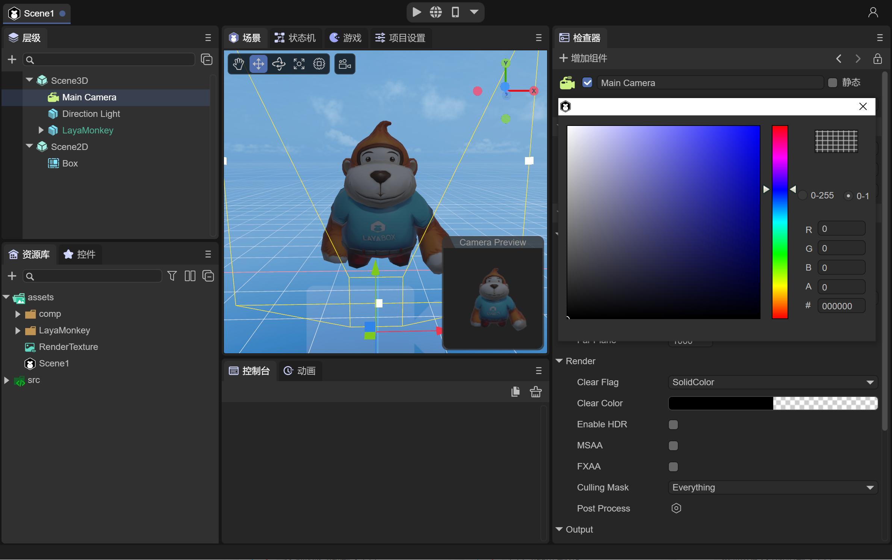This screenshot has width=892, height=560.
Task: Click the inspector lock icon
Action: tap(877, 59)
